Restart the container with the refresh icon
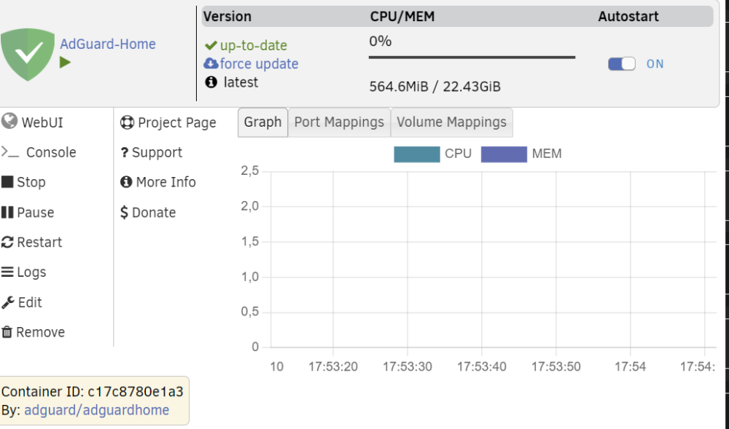 7,242
